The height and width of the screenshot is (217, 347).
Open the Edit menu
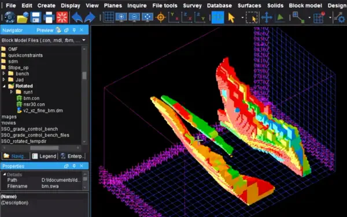click(27, 6)
